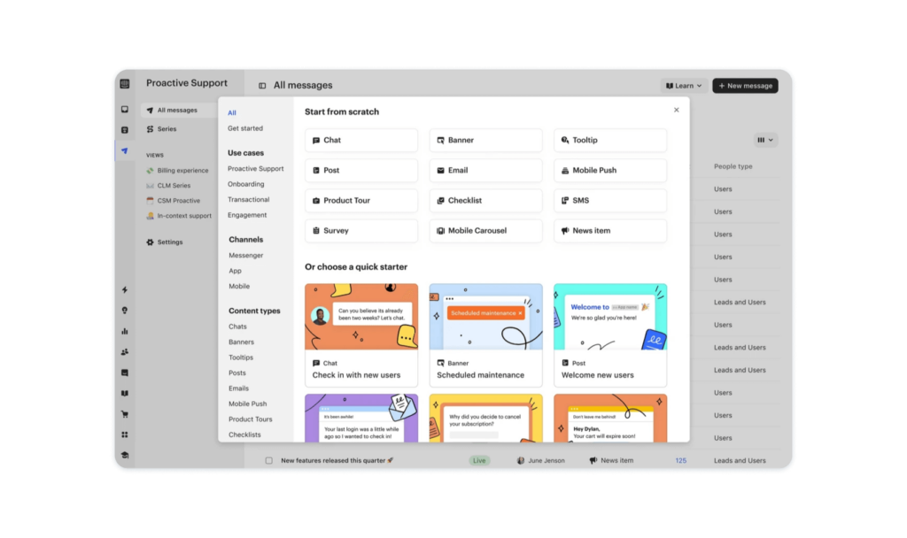Click the lightning bolt icon in left rail
Image resolution: width=907 pixels, height=538 pixels.
(x=125, y=289)
